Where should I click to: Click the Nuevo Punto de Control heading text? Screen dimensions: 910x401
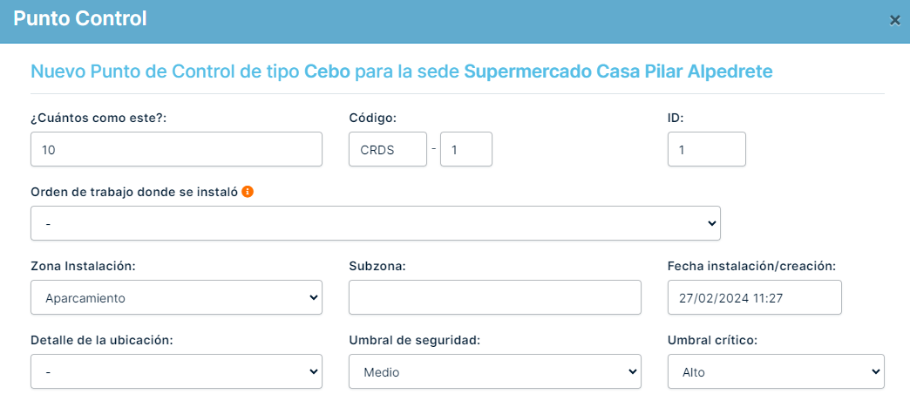point(401,71)
